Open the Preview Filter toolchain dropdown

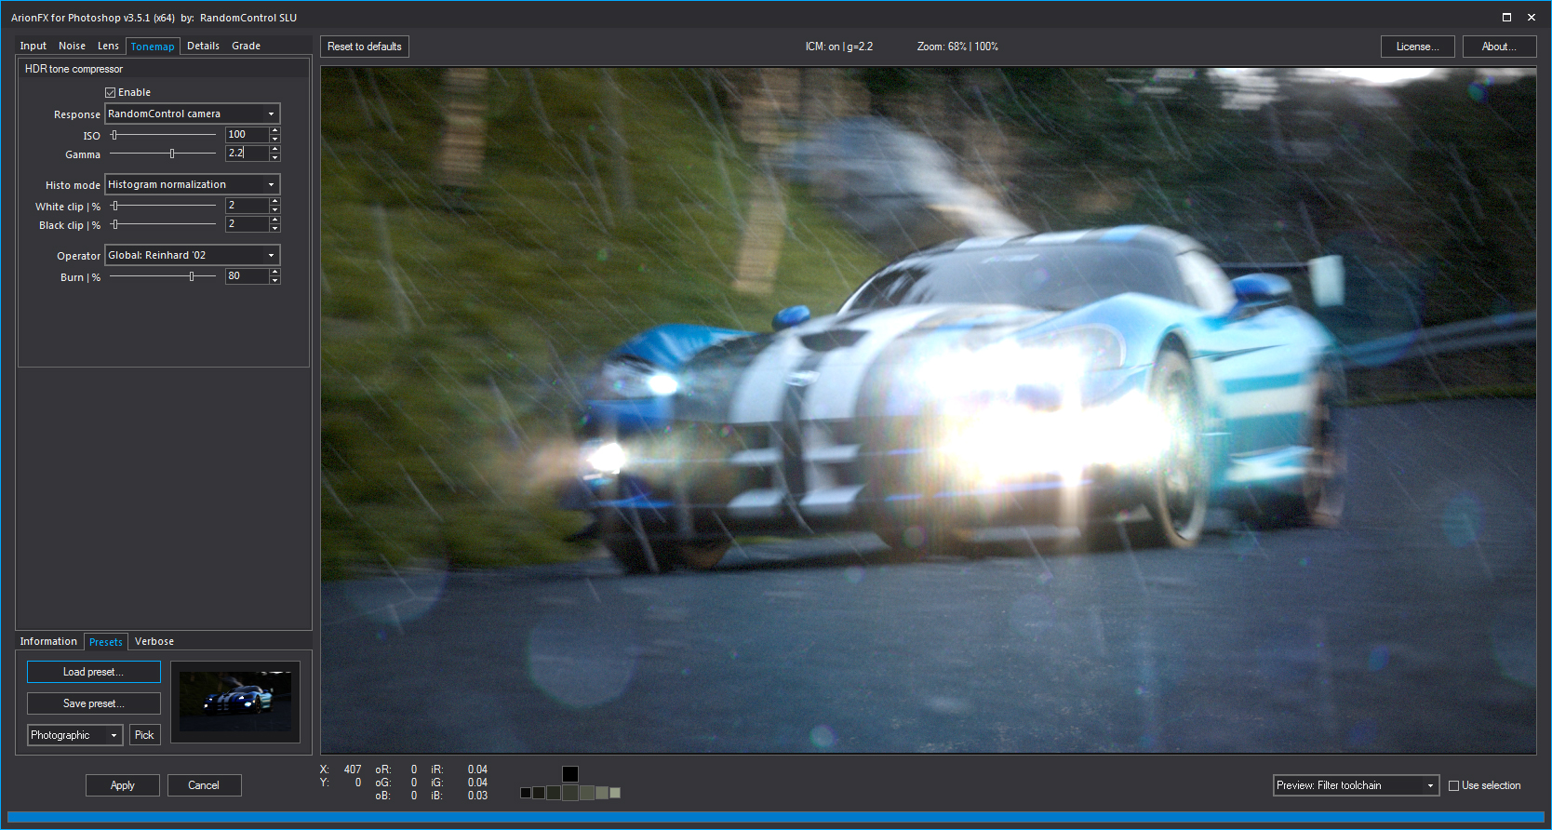(x=1356, y=785)
